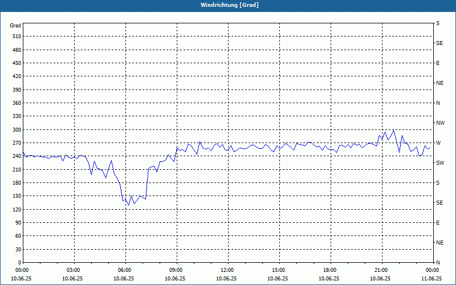Click the 120 degree axis label

click(17, 209)
